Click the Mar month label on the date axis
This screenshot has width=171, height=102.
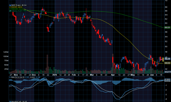(92, 75)
